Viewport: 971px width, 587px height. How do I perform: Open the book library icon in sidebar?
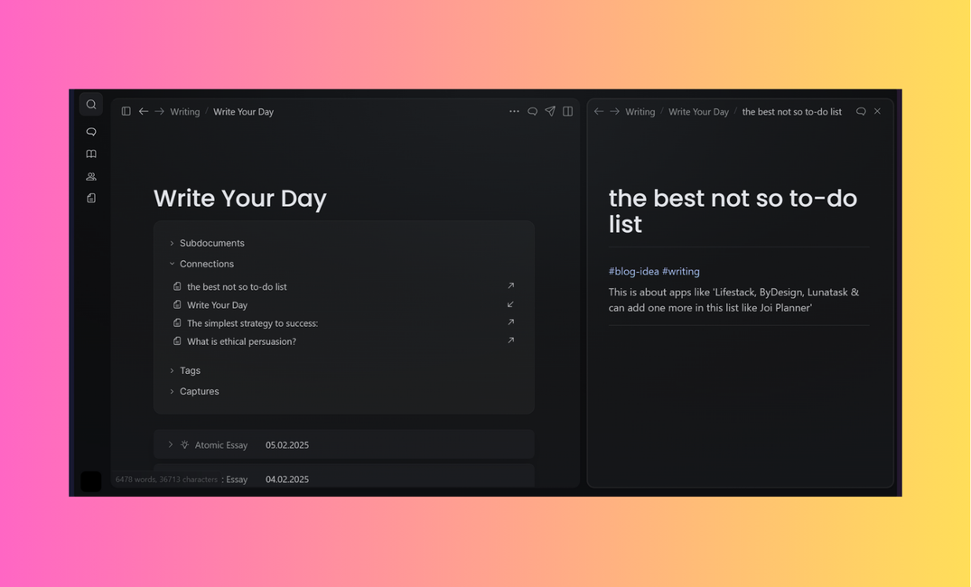[91, 154]
